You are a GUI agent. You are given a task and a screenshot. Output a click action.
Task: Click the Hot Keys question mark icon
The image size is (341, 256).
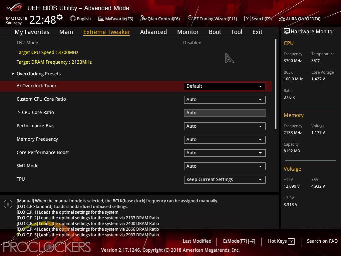(291, 241)
